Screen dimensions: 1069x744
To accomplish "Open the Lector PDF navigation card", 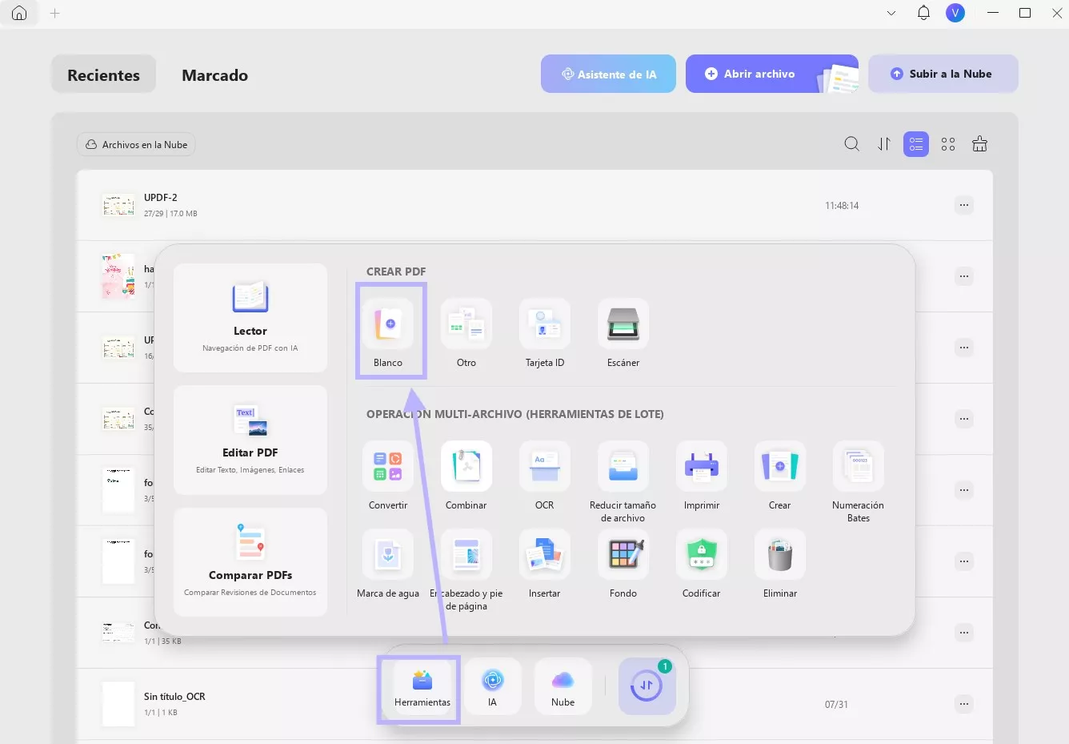I will 250,318.
